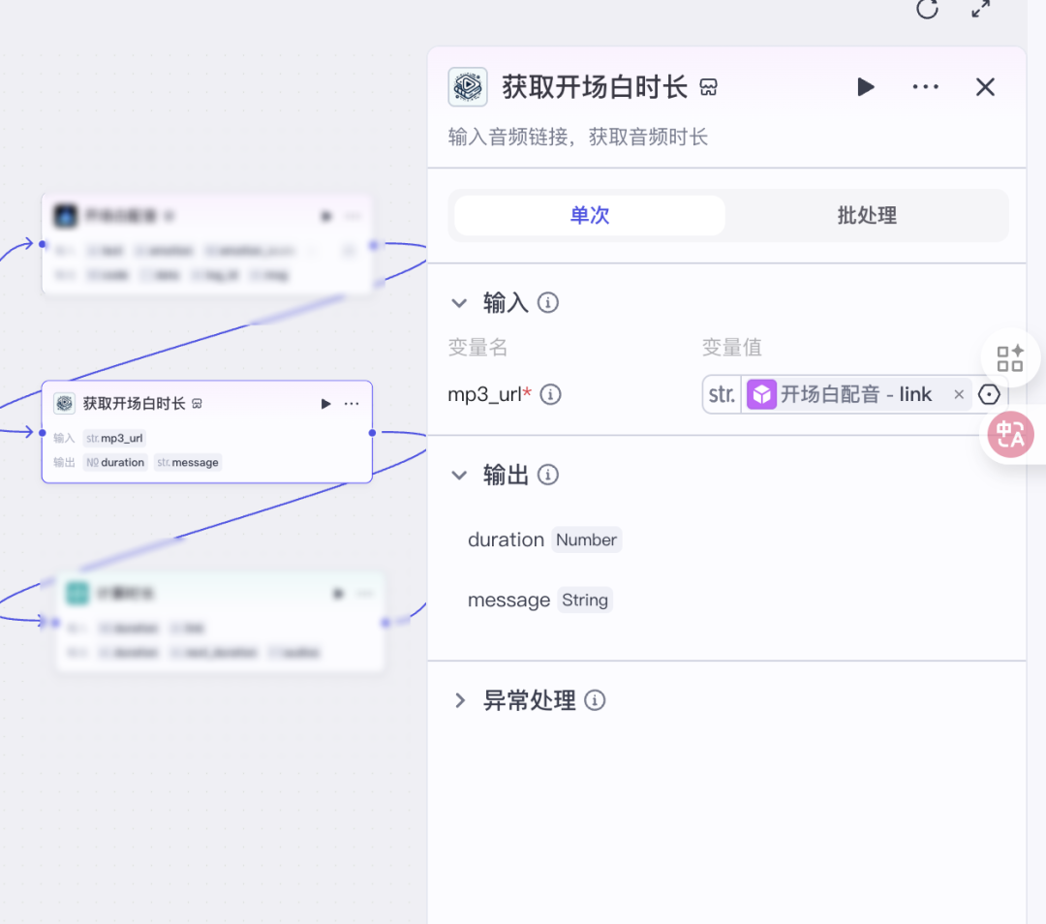Viewport: 1046px width, 924px height.
Task: Click the 变量值 column header
Action: [732, 348]
